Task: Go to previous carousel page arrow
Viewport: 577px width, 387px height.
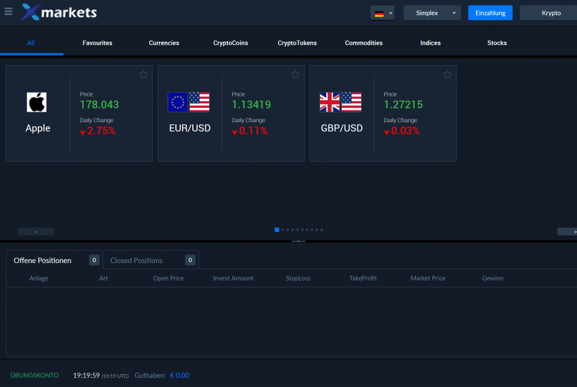Action: click(x=35, y=232)
